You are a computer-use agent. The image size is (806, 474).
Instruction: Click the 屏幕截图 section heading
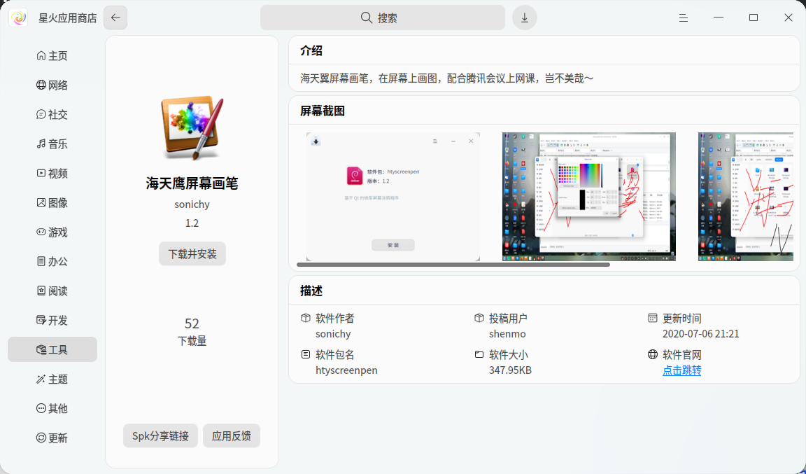323,111
